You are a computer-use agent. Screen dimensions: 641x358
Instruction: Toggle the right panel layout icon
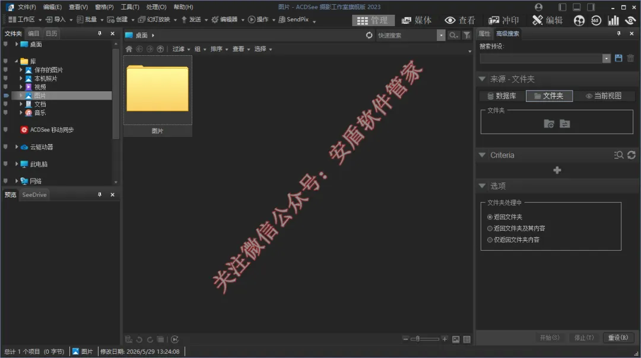591,7
